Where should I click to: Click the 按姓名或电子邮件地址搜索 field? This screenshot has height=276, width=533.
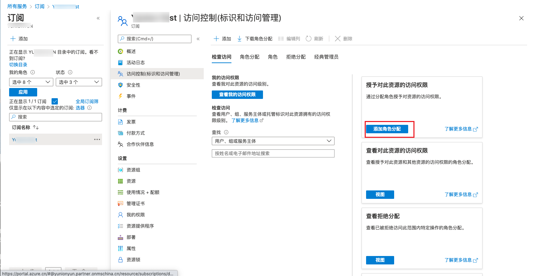pos(273,153)
